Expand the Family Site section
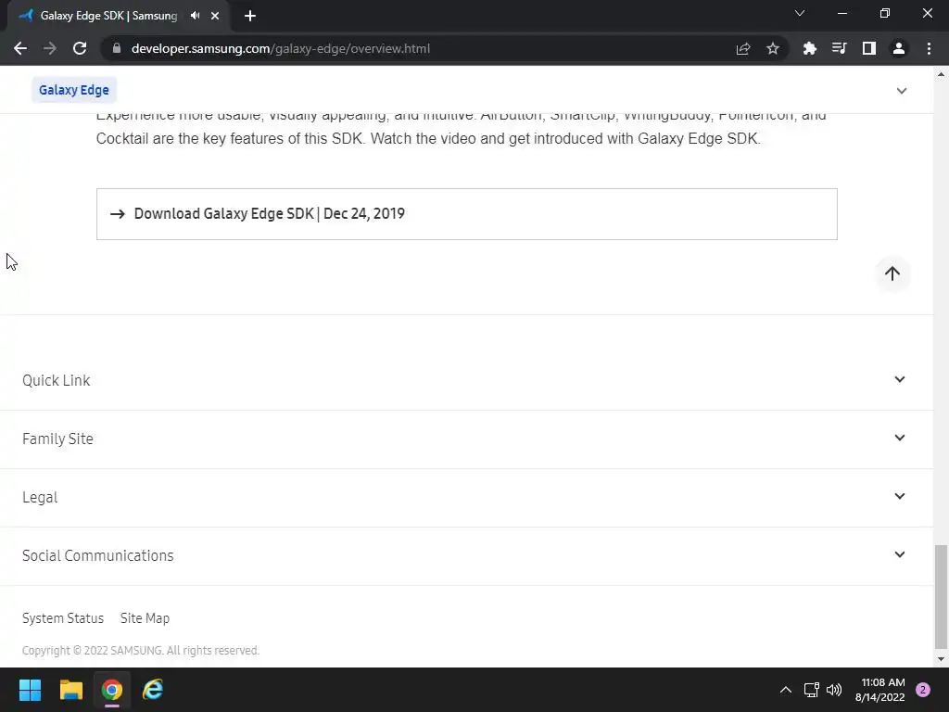The image size is (949, 712). (x=466, y=439)
